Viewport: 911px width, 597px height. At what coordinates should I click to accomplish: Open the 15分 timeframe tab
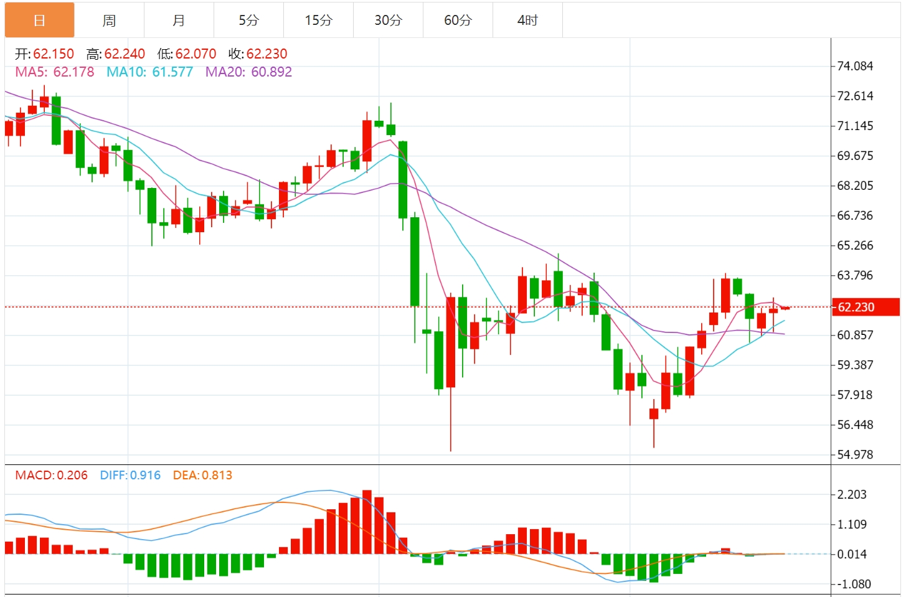point(318,21)
